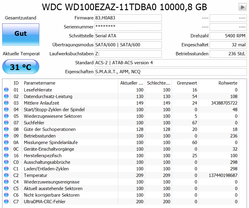Select the Lesefehlerrate parameter name

(38, 90)
